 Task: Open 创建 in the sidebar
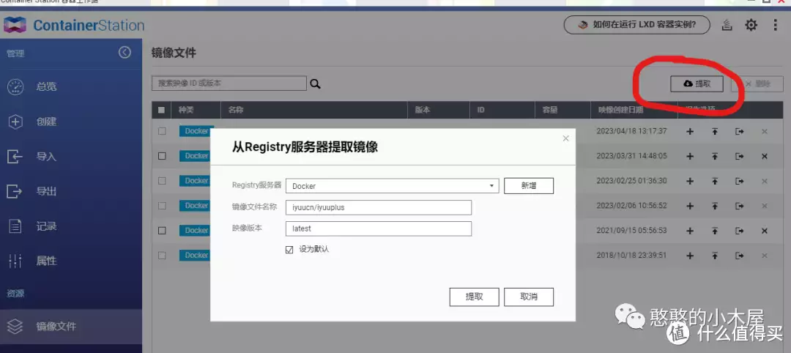[x=70, y=122]
